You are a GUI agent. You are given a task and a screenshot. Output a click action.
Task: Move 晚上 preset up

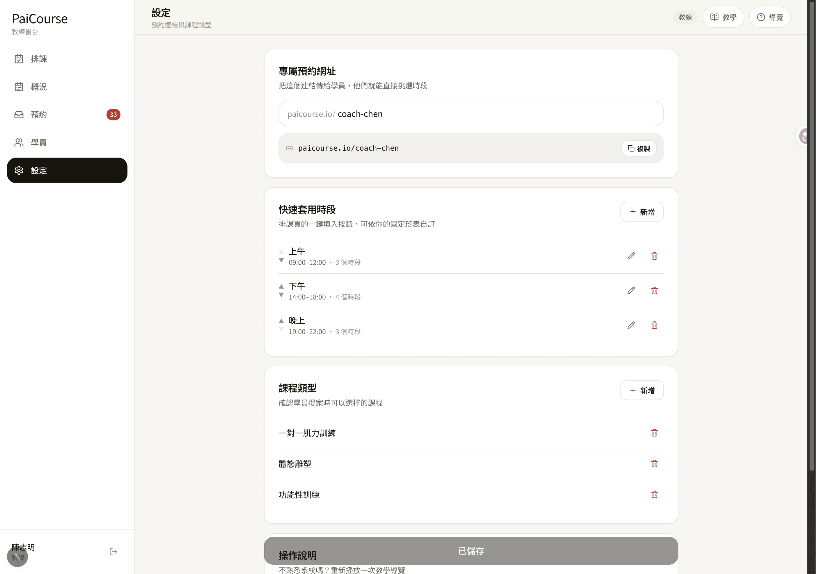pyautogui.click(x=281, y=321)
